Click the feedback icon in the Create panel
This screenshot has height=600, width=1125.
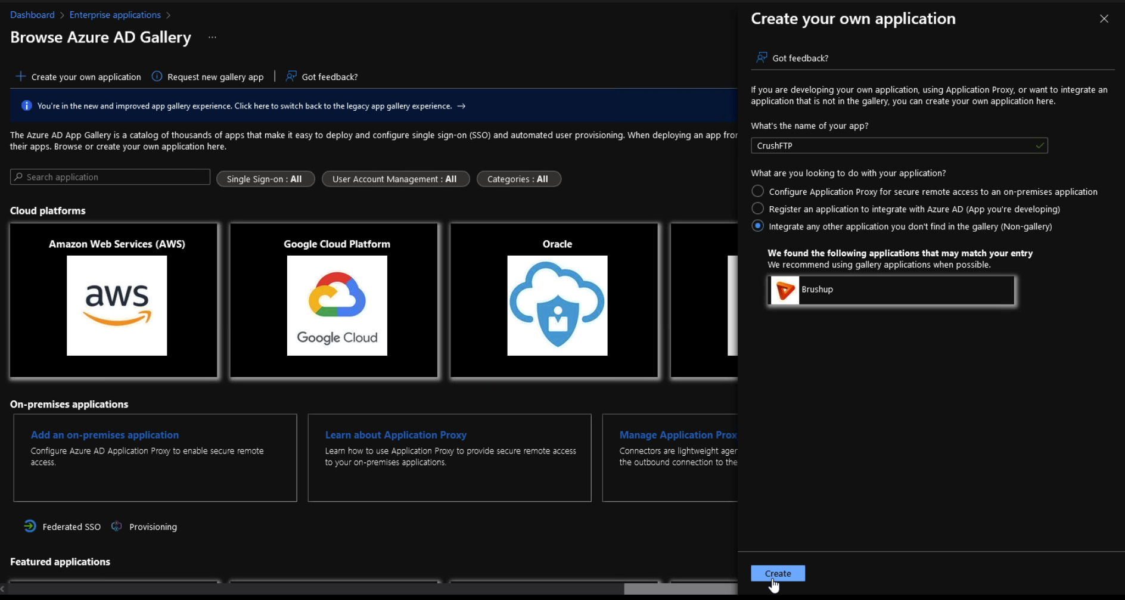click(762, 57)
